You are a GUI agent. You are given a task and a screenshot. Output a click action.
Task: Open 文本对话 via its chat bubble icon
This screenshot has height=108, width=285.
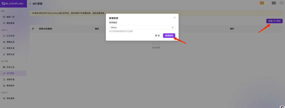[x=4, y=36]
